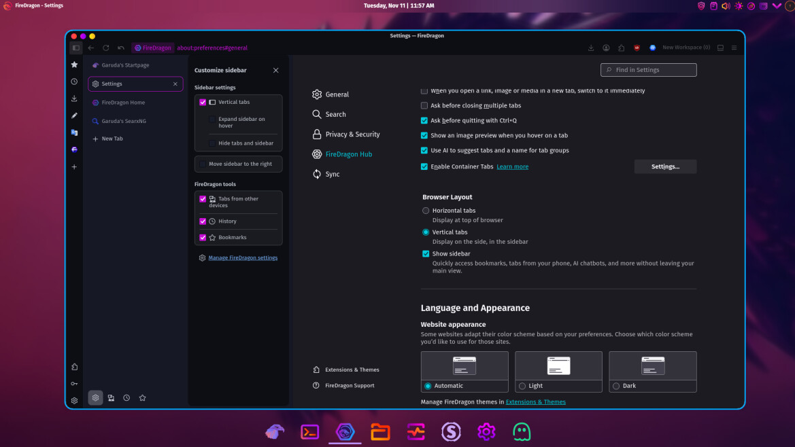Click the Container Tabs 'Settings…' button
795x447 pixels.
tap(665, 166)
